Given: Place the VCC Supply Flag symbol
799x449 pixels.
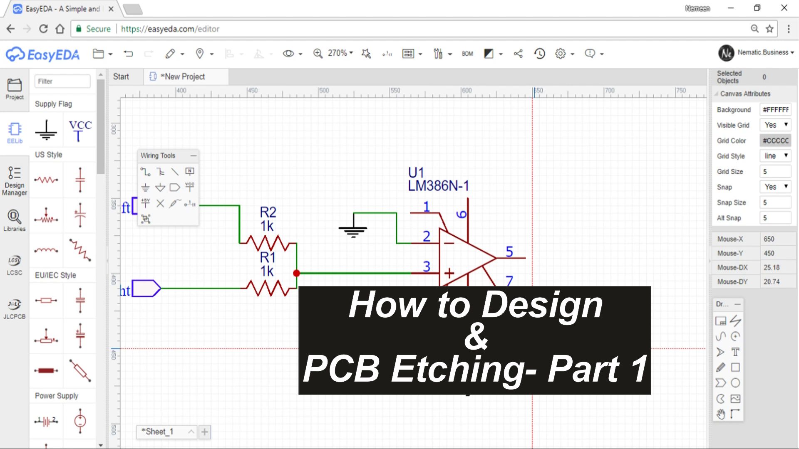Looking at the screenshot, I should pos(80,131).
